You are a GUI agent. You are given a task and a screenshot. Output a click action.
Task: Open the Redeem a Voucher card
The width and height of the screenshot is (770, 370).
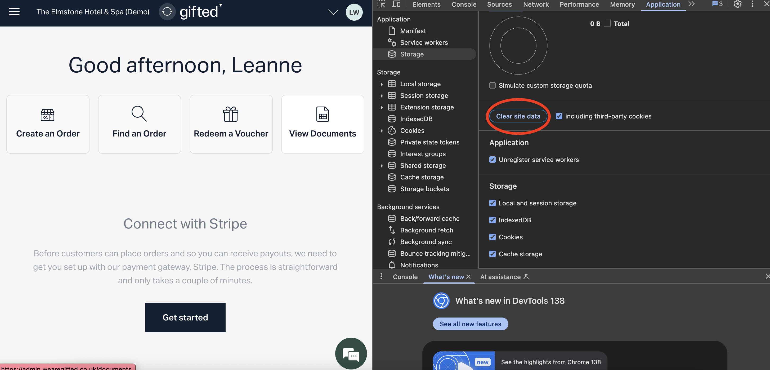(231, 124)
